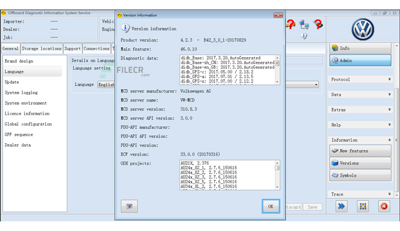Click scroll-up arrow of ODX projects list
Viewport: 400px width, 231px height.
tap(278, 163)
